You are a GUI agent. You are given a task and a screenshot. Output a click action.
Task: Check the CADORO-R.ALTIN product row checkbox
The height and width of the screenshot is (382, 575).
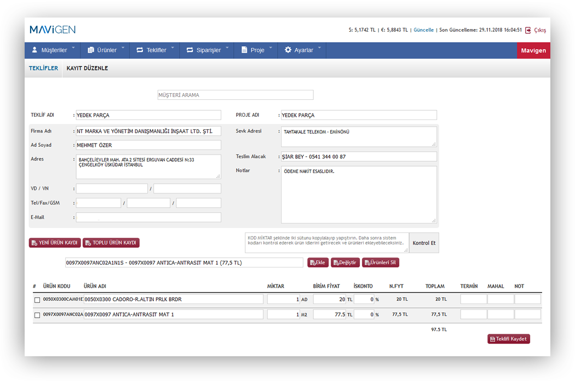[x=37, y=300]
